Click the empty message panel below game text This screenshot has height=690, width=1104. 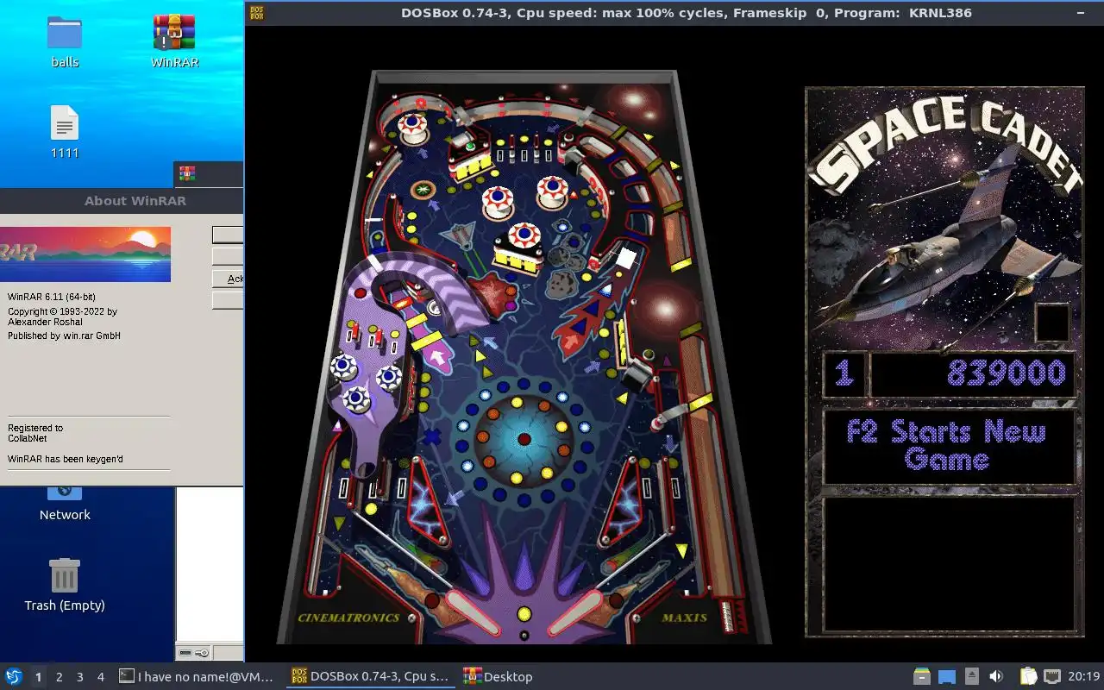949,564
